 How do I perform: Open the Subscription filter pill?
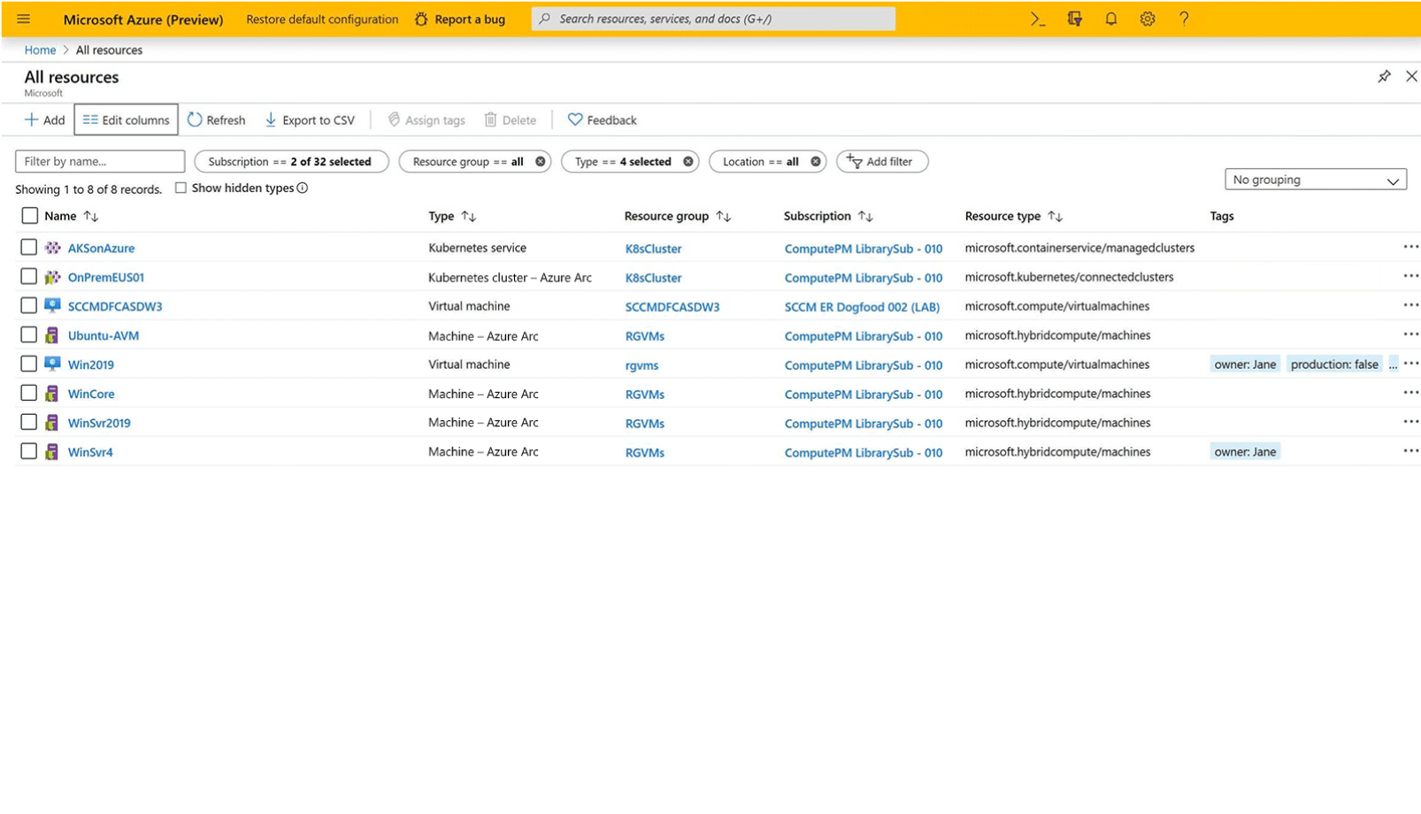click(x=285, y=161)
